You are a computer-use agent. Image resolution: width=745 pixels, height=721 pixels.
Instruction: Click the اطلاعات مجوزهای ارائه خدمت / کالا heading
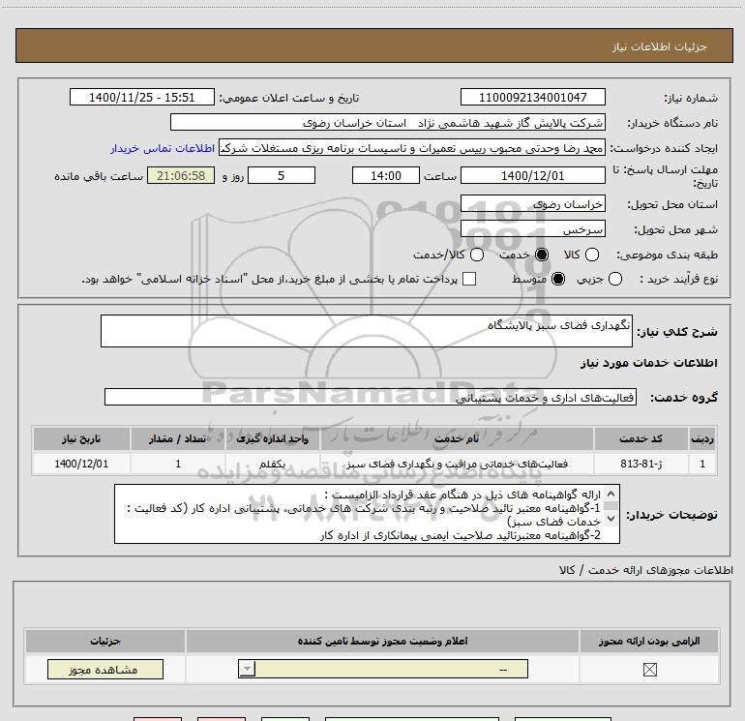pyautogui.click(x=645, y=570)
